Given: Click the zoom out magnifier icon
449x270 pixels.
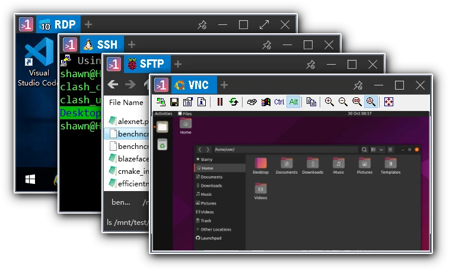Looking at the screenshot, I should (343, 101).
